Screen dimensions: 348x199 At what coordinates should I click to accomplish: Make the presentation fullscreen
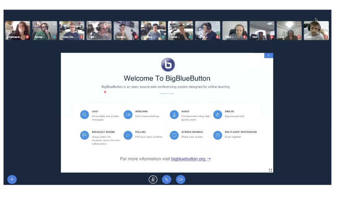click(x=270, y=170)
